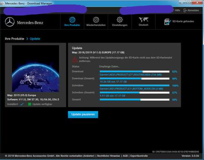Click the Schreiben progress bar

click(x=135, y=86)
